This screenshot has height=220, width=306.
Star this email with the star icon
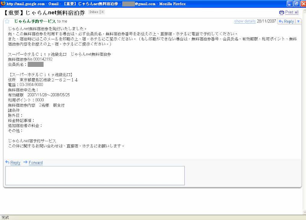pyautogui.click(x=7, y=21)
